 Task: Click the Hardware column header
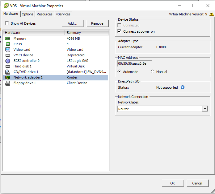[x=34, y=33]
